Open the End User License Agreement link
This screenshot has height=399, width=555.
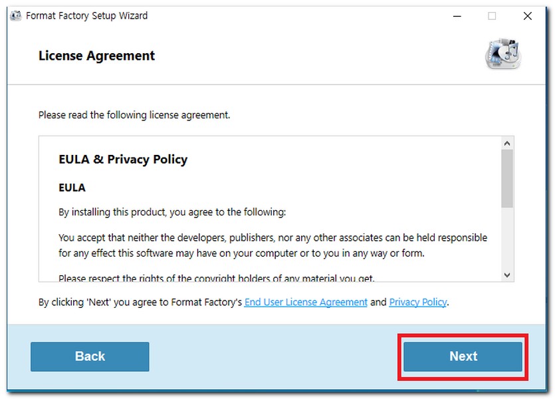coord(306,302)
